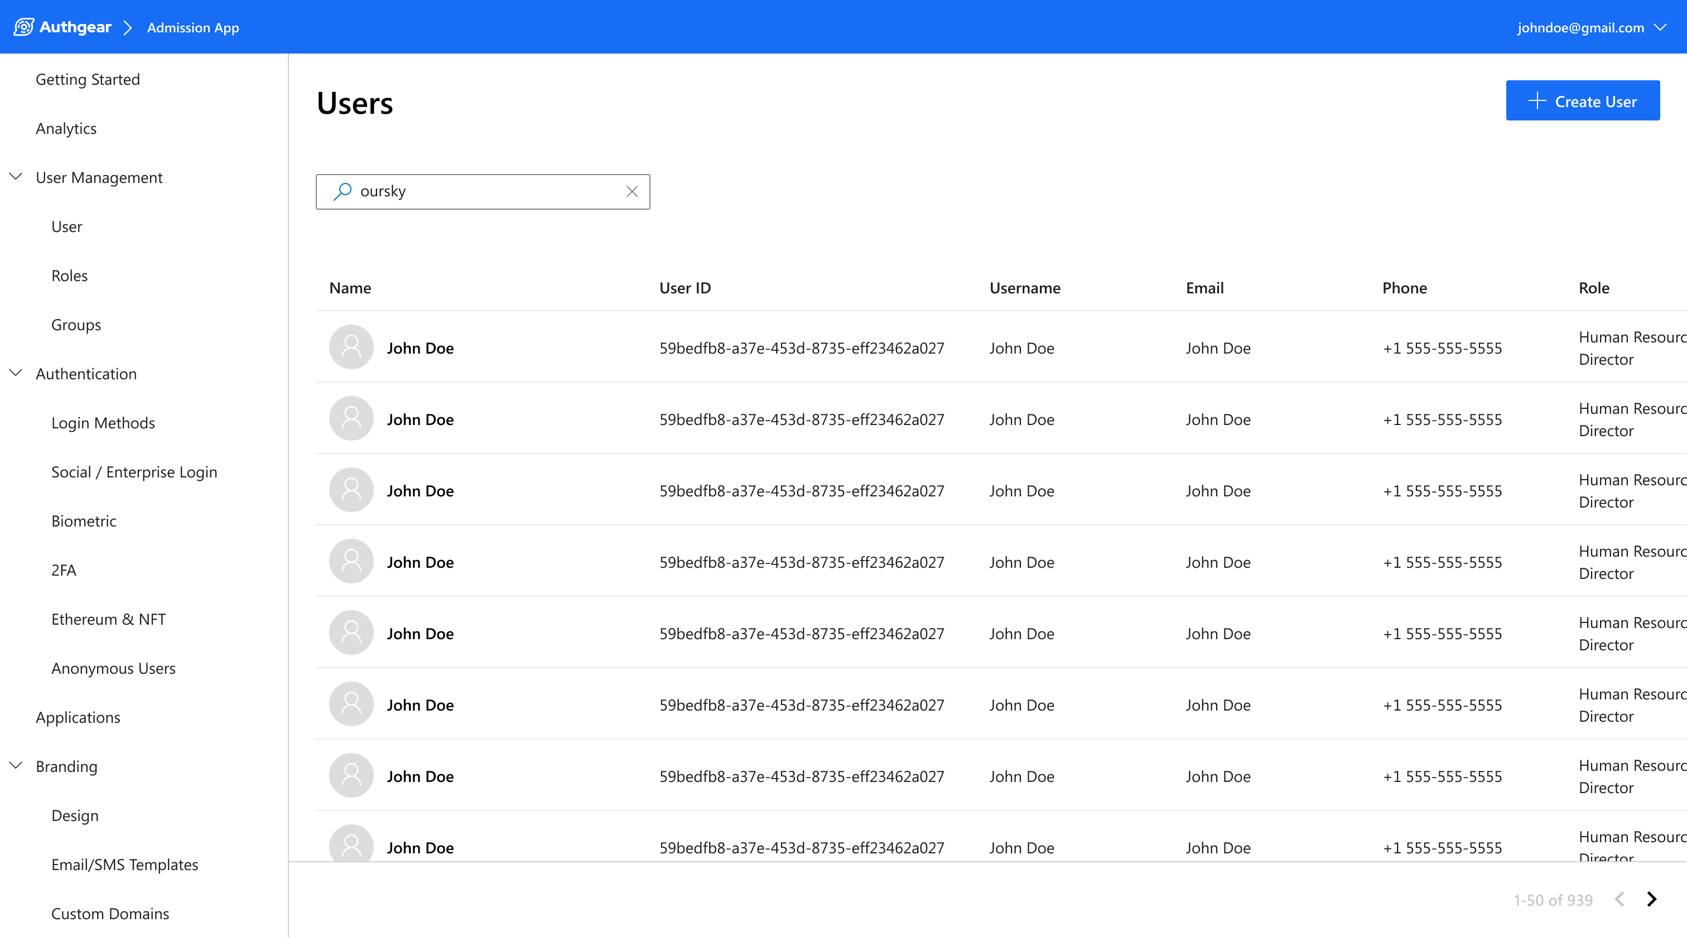The height and width of the screenshot is (937, 1687).
Task: Click avatar of third John Doe row
Action: 351,490
